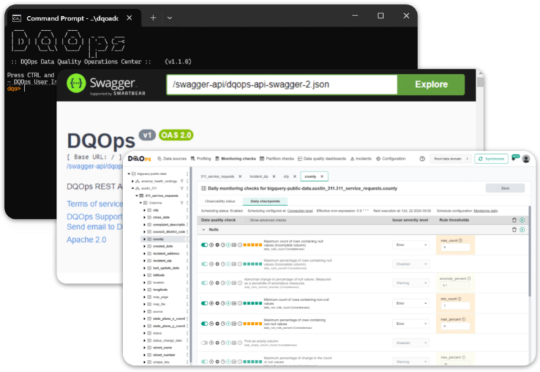Toggle the null percent anomaly check switch
The width and height of the screenshot is (540, 372).
(x=205, y=283)
